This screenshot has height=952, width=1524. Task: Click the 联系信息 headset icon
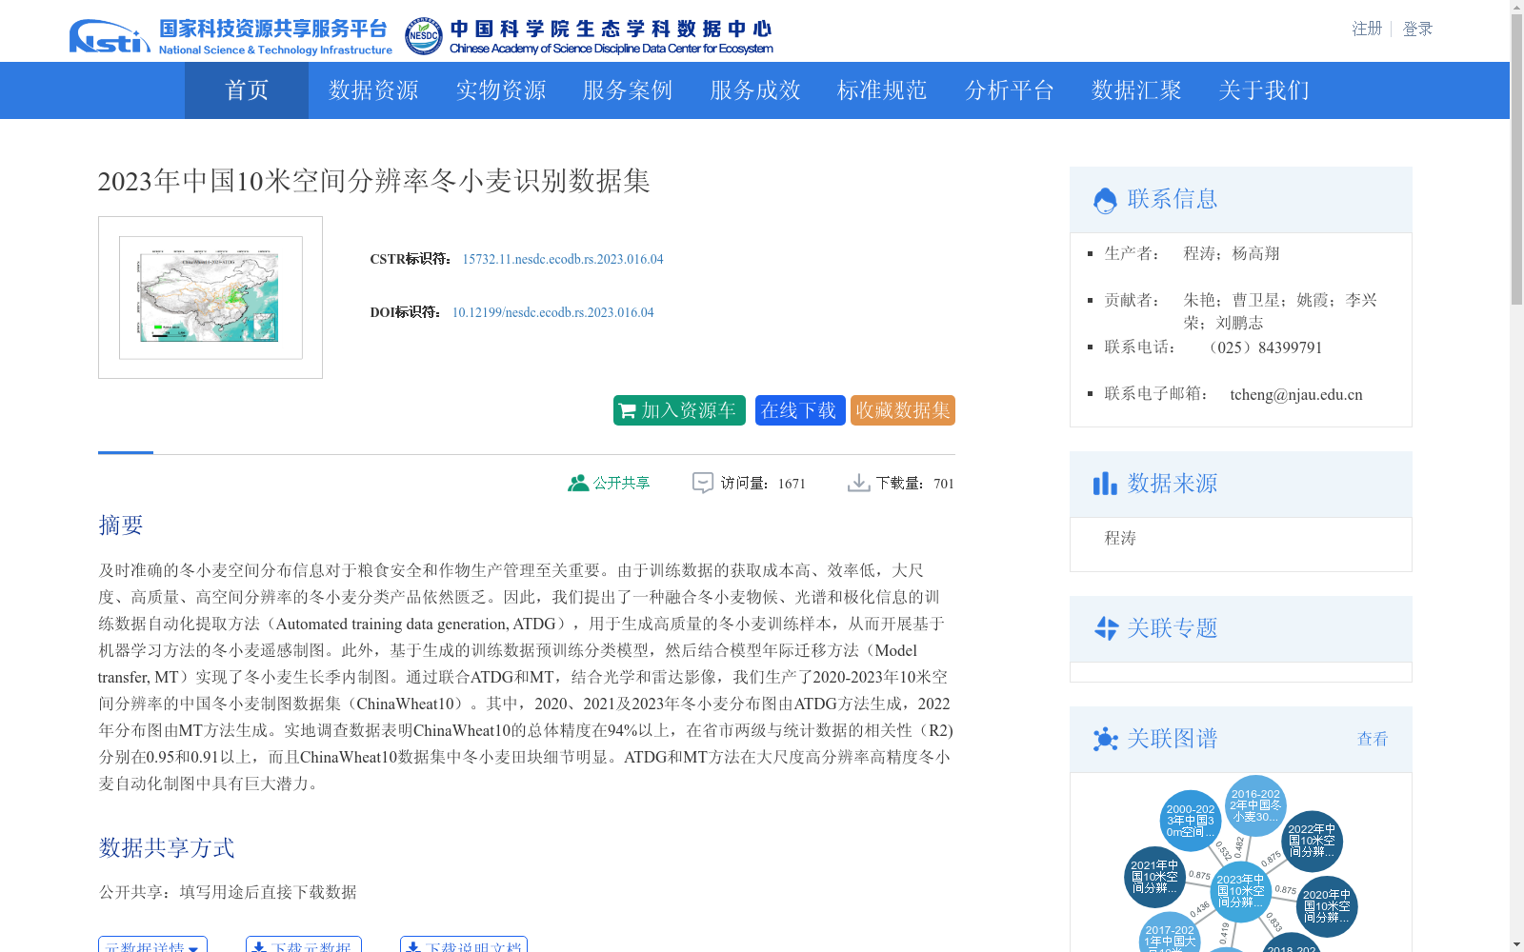point(1105,200)
